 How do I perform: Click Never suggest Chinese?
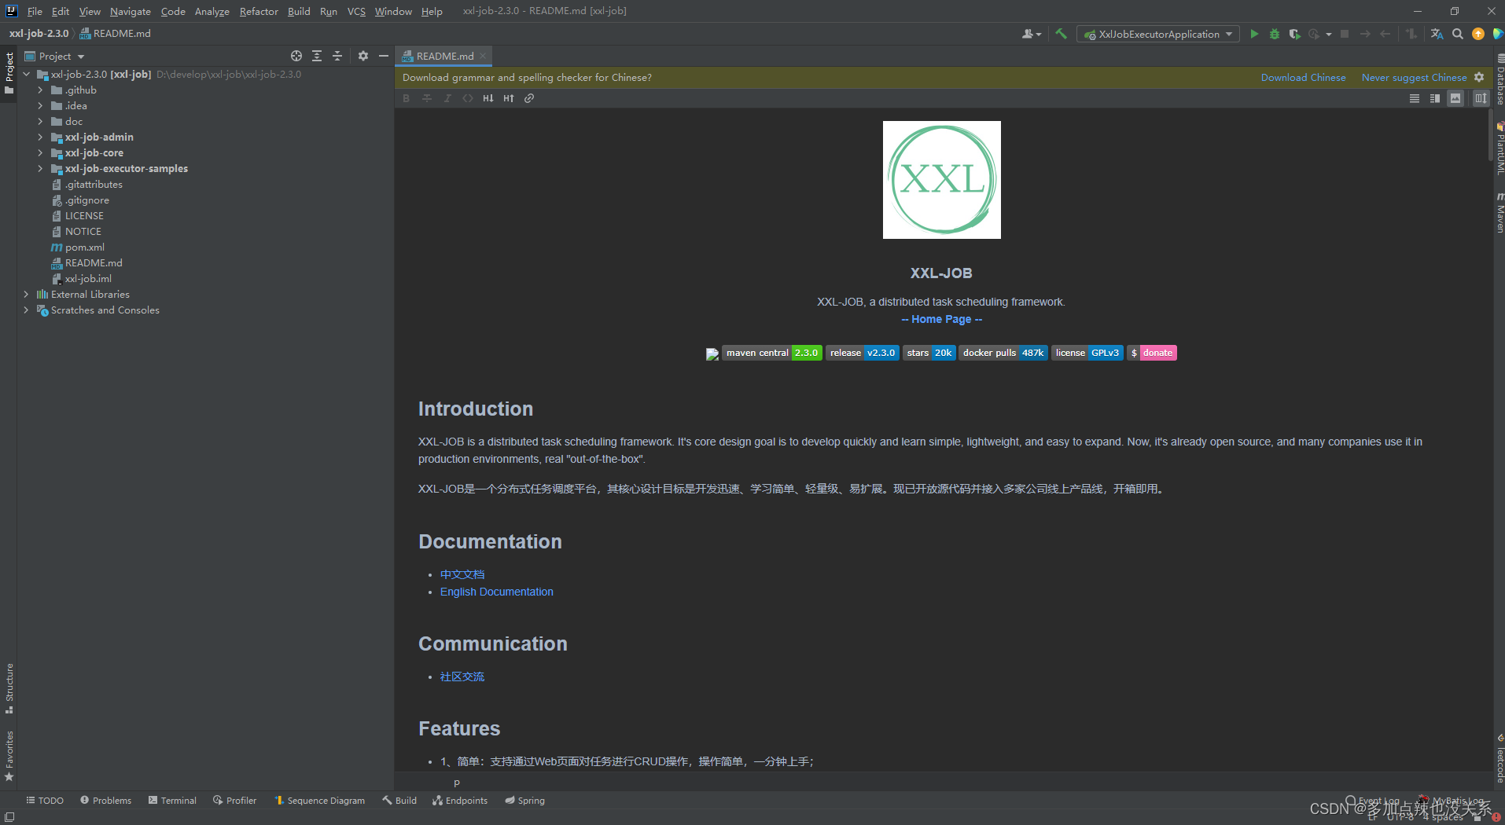point(1414,77)
